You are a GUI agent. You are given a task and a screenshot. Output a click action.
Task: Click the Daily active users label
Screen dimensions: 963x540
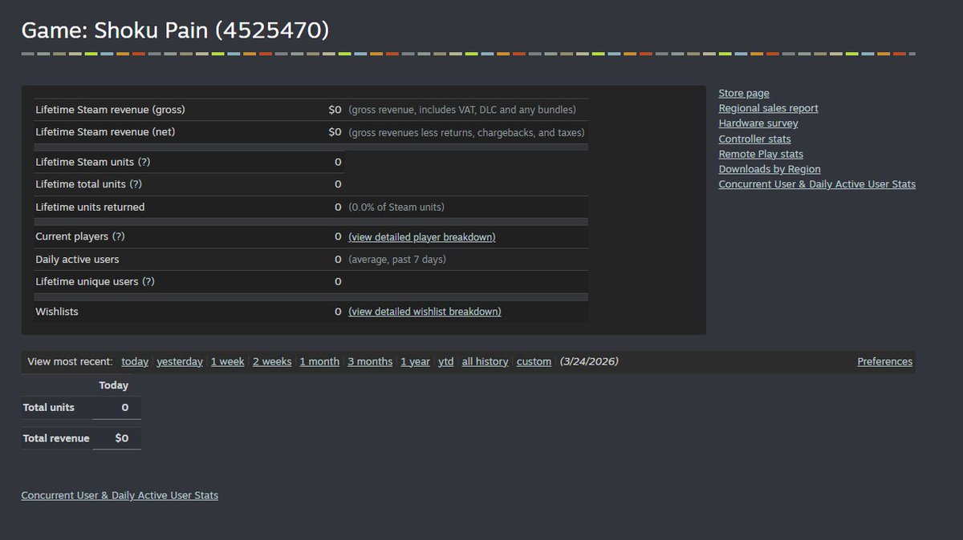pyautogui.click(x=77, y=260)
